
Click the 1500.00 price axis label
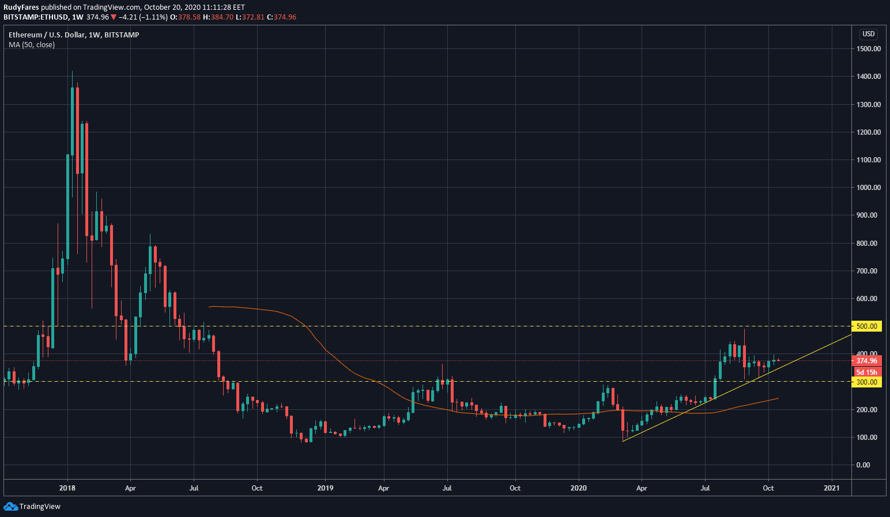tap(868, 49)
